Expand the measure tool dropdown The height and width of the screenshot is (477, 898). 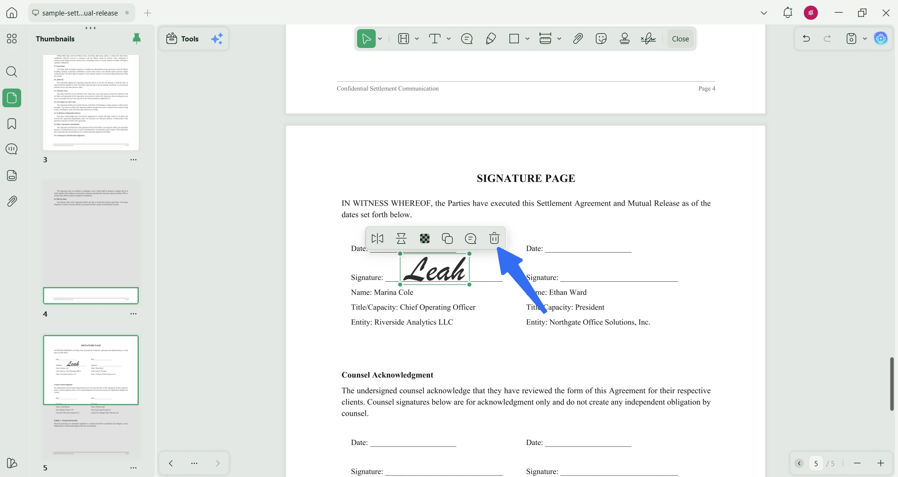click(559, 39)
